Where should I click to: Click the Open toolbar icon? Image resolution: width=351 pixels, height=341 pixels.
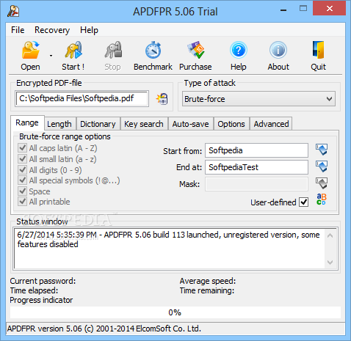[x=31, y=50]
